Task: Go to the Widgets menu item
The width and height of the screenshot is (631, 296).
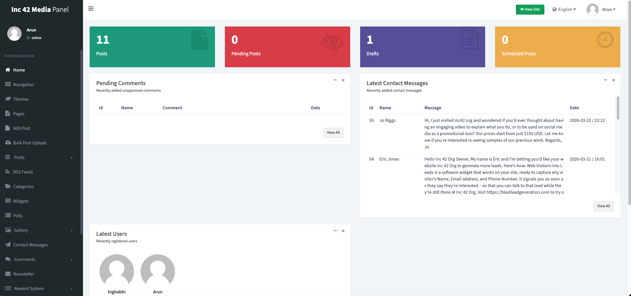Action: pyautogui.click(x=21, y=201)
